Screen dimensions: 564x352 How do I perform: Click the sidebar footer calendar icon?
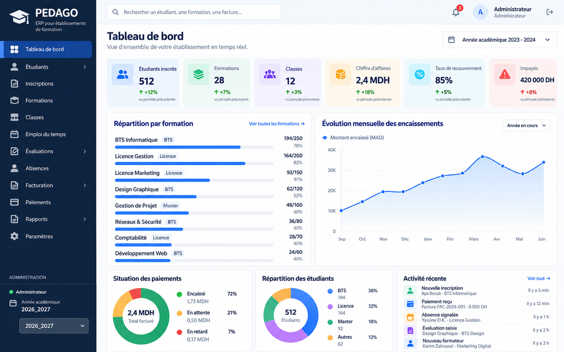point(13,303)
